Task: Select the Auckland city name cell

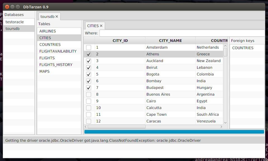Action: coord(170,61)
